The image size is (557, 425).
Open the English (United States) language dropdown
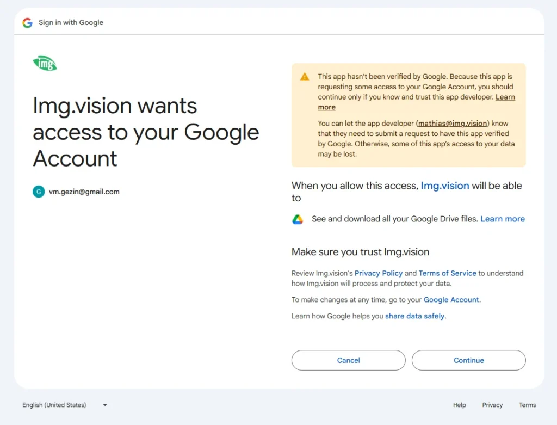point(65,405)
